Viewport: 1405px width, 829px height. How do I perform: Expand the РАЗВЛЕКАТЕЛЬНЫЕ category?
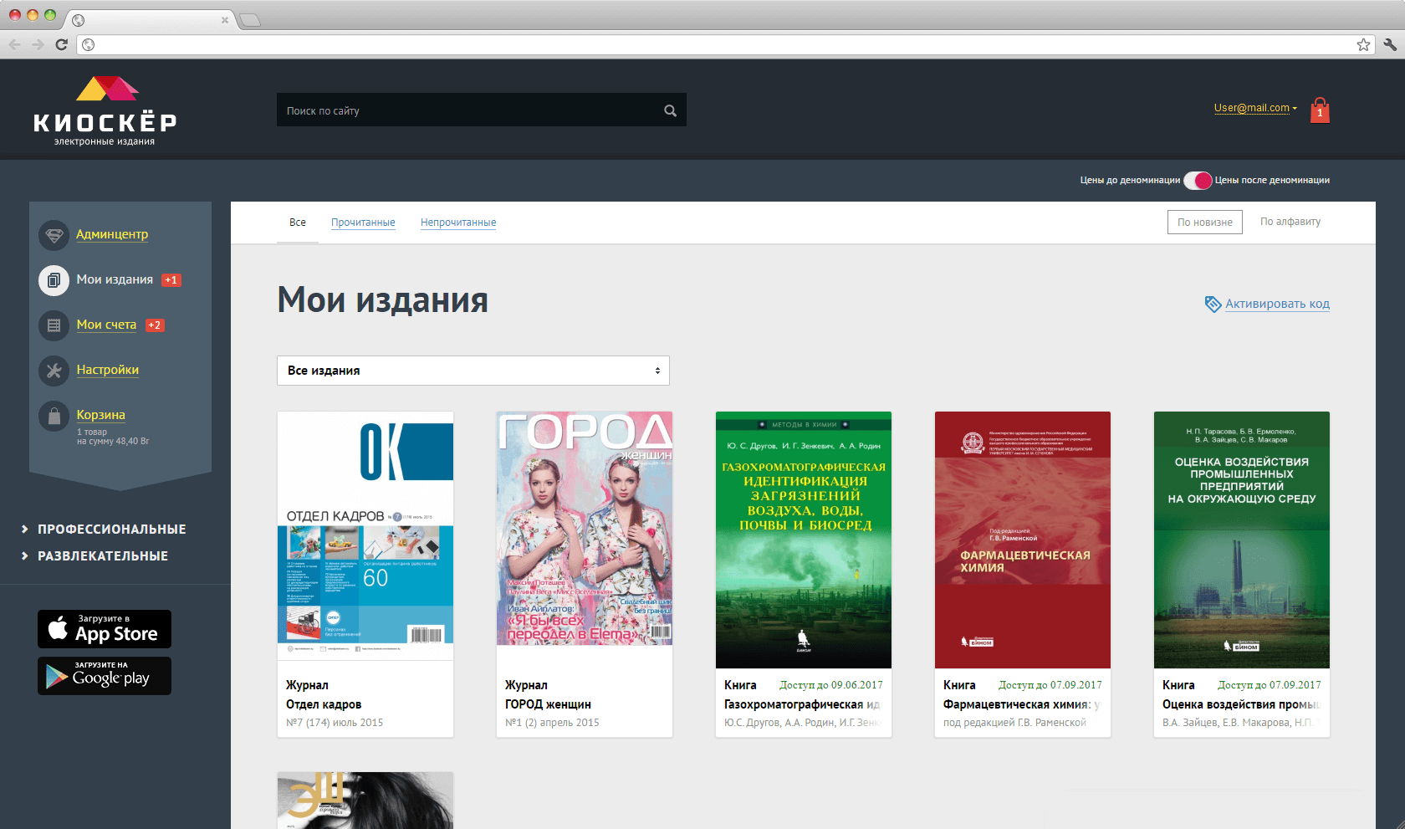(x=102, y=556)
